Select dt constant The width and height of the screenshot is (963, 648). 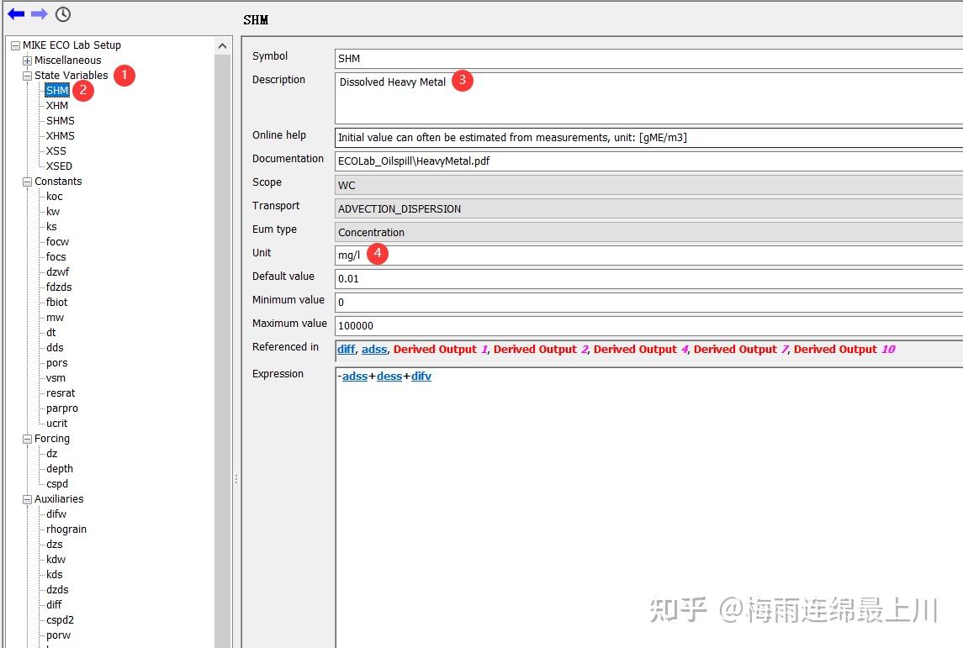pyautogui.click(x=51, y=333)
